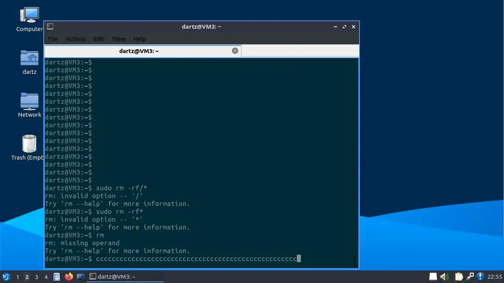Switch to workspace 1

(x=17, y=277)
